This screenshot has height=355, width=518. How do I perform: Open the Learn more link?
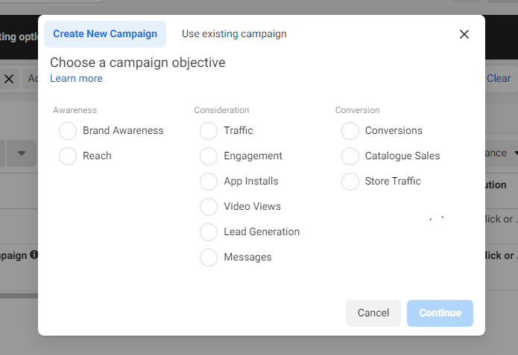click(76, 79)
